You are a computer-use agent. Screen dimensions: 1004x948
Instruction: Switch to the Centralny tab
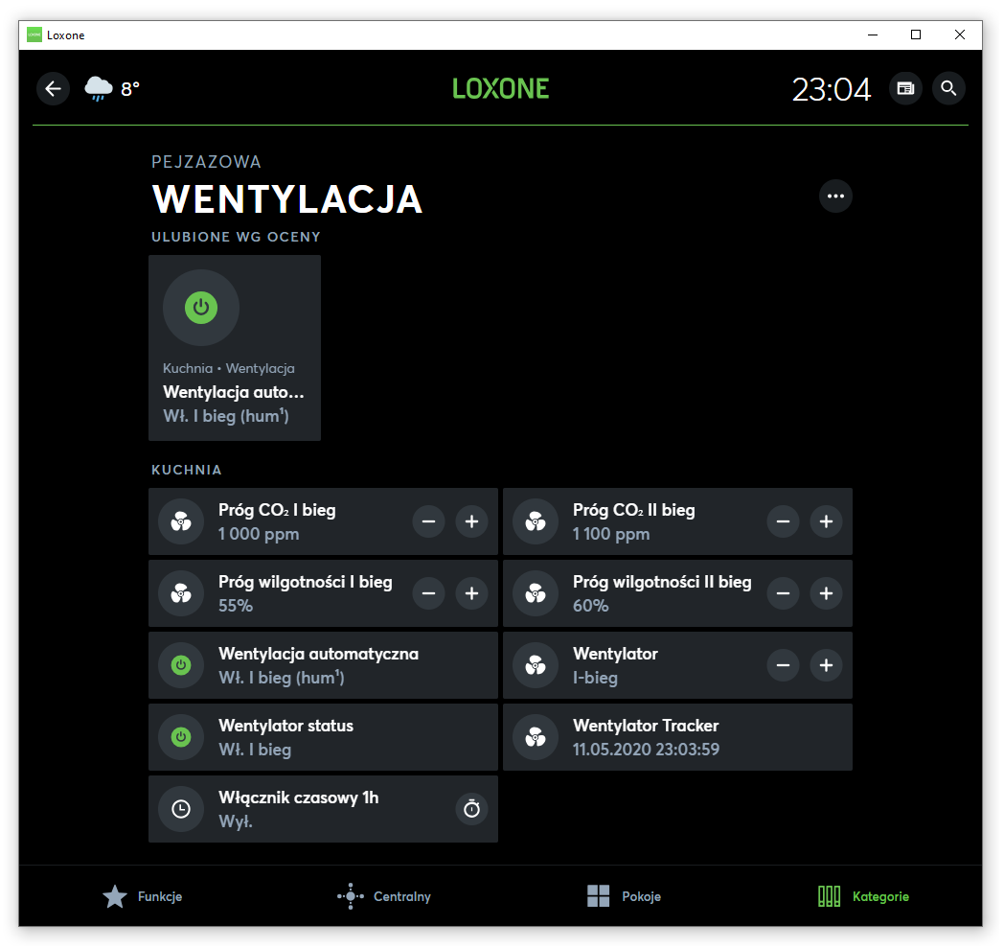pos(384,896)
